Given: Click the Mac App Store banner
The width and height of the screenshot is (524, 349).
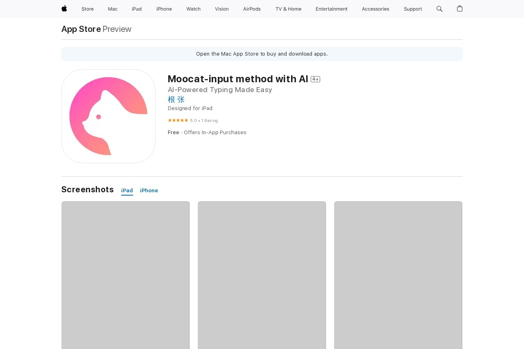Looking at the screenshot, I should [262, 54].
